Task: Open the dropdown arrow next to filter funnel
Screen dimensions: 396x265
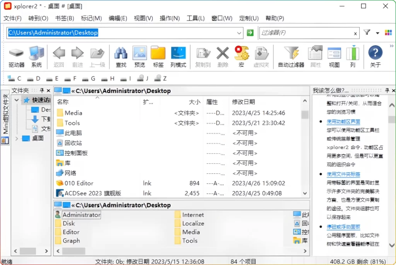Action: [x=377, y=33]
